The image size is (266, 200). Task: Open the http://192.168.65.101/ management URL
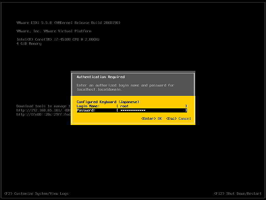(39, 110)
